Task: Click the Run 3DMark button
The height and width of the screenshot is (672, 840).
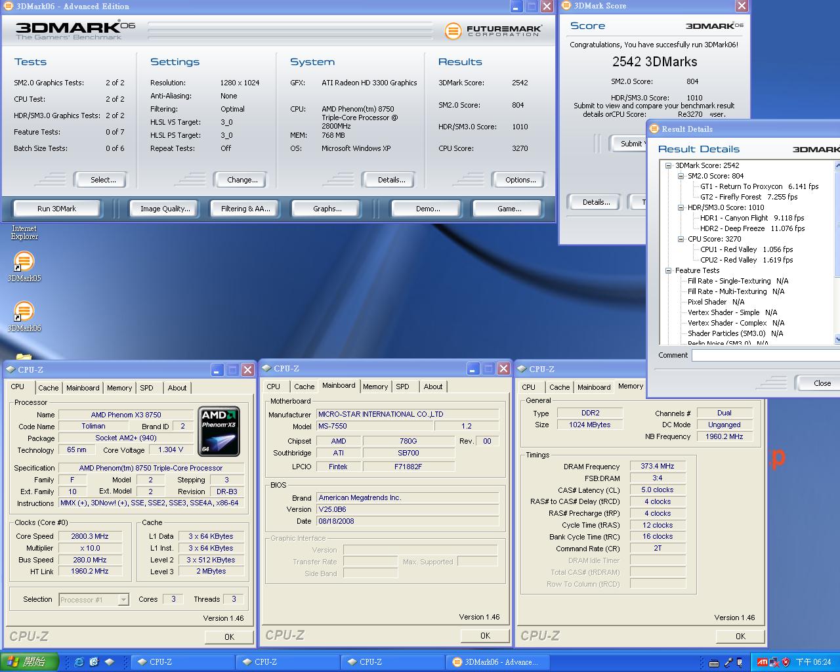Action: (56, 209)
